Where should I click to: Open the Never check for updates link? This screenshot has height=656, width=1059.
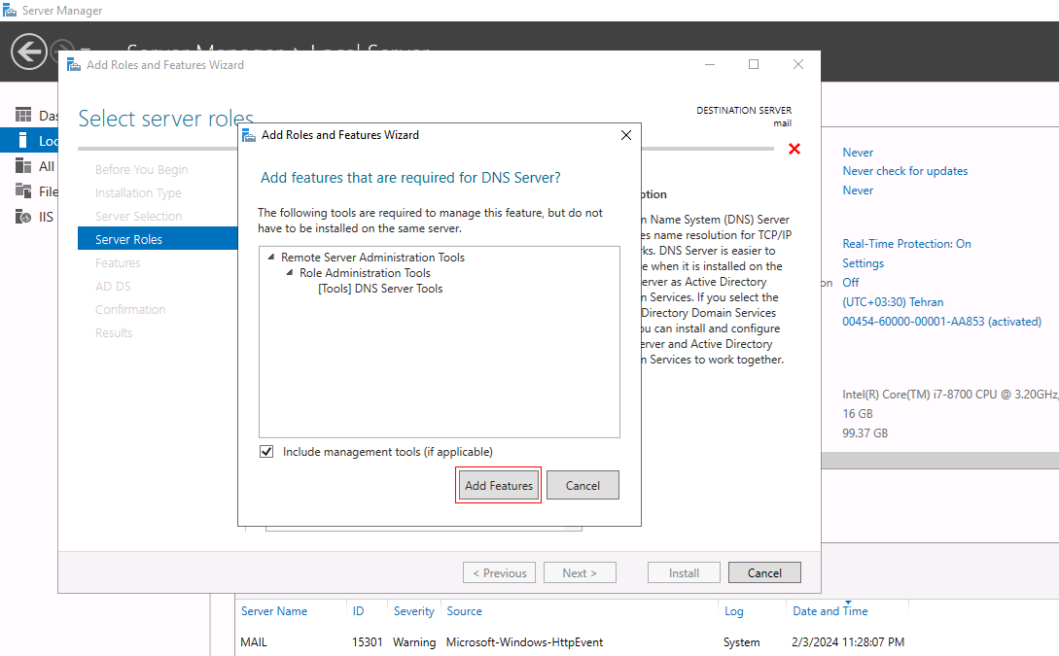point(905,171)
